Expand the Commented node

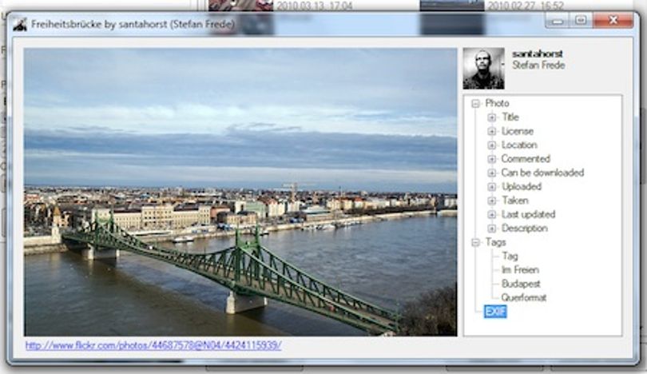click(x=491, y=159)
